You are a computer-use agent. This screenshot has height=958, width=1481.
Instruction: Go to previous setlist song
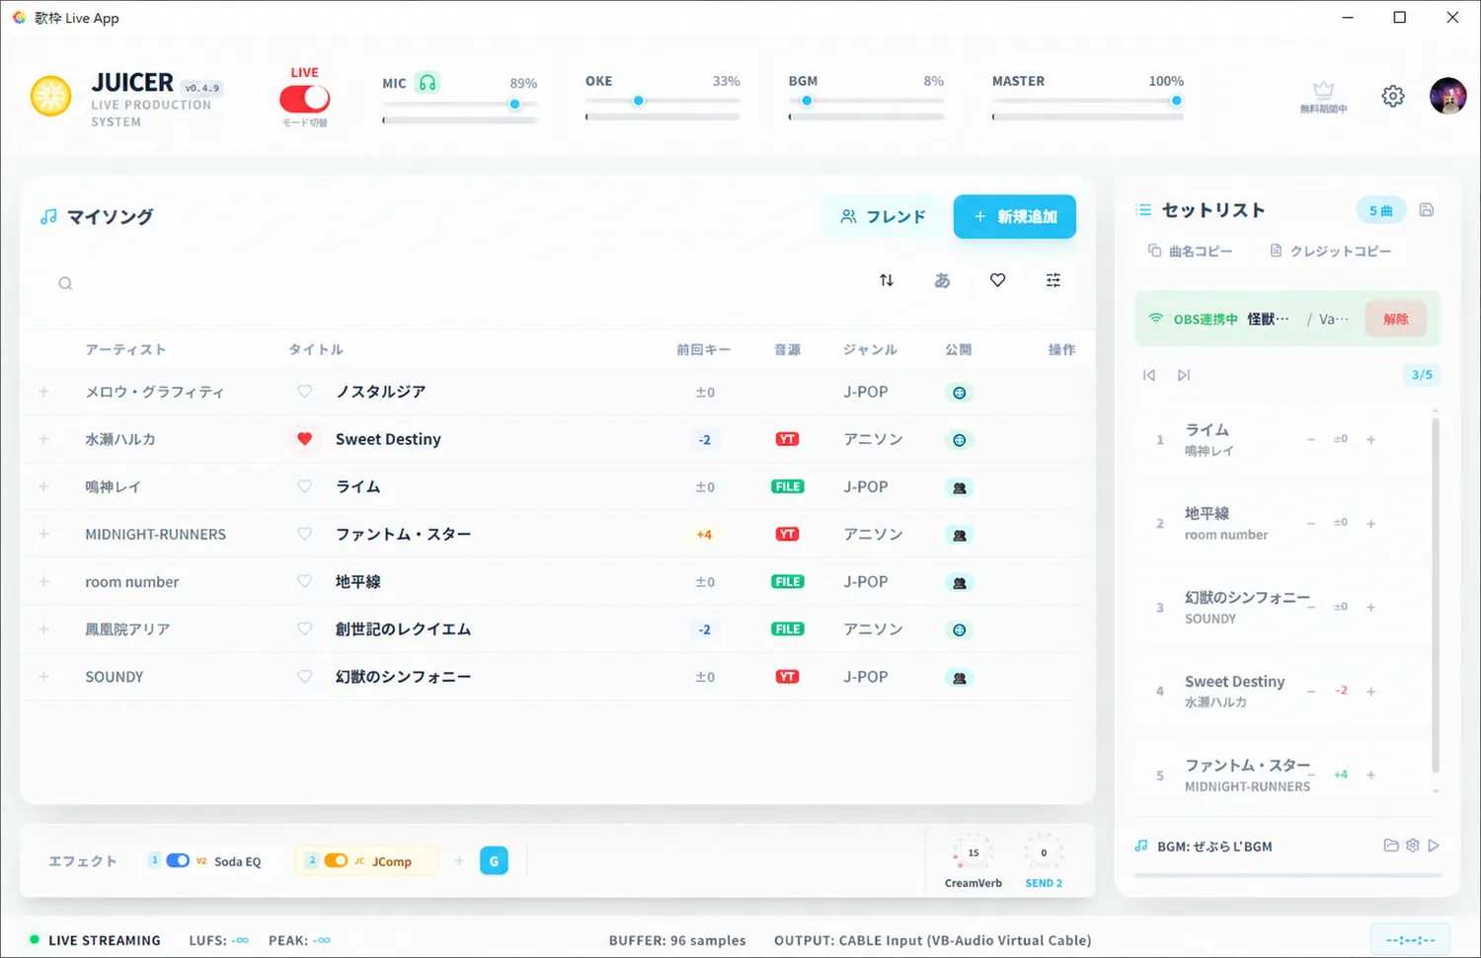[1149, 375]
